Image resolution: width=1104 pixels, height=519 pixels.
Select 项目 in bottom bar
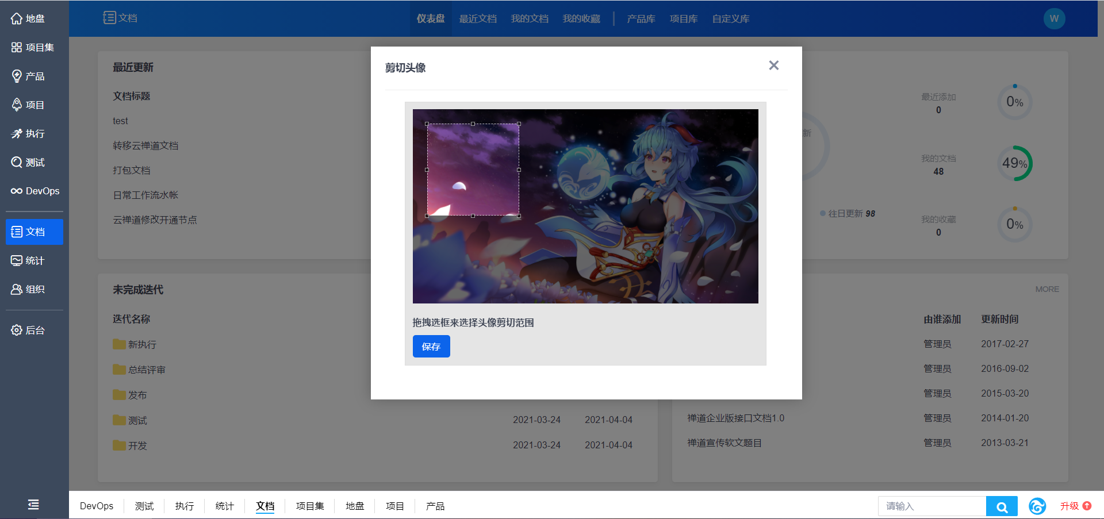[x=395, y=506]
